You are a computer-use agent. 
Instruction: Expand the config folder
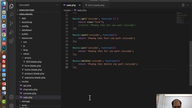pyautogui.click(x=38, y=26)
